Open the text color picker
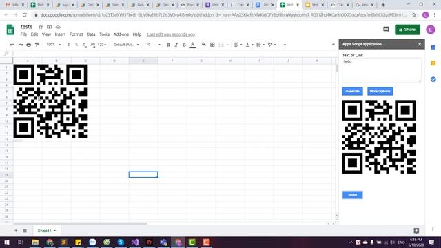 pyautogui.click(x=193, y=45)
